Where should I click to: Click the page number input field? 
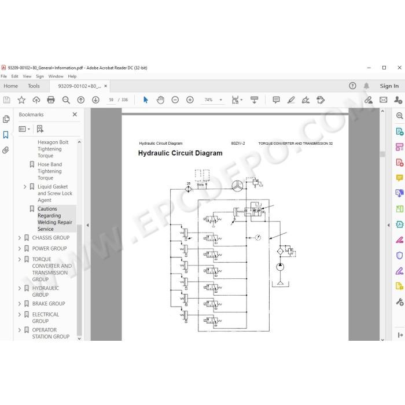pos(111,100)
